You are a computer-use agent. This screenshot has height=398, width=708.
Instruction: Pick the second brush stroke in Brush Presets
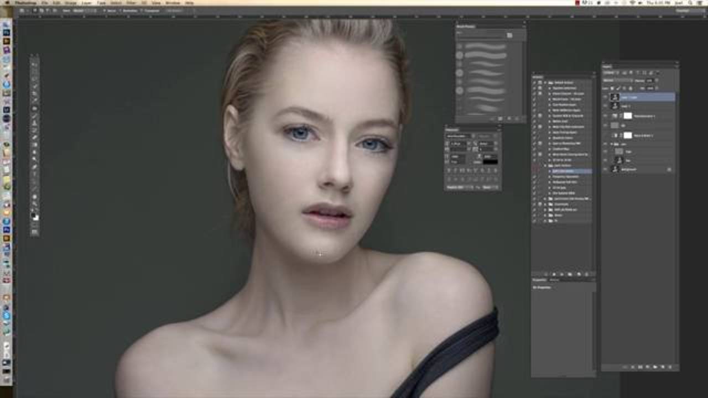(x=485, y=55)
